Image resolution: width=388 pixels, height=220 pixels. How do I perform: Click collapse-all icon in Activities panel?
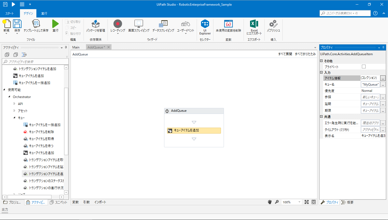(16, 55)
